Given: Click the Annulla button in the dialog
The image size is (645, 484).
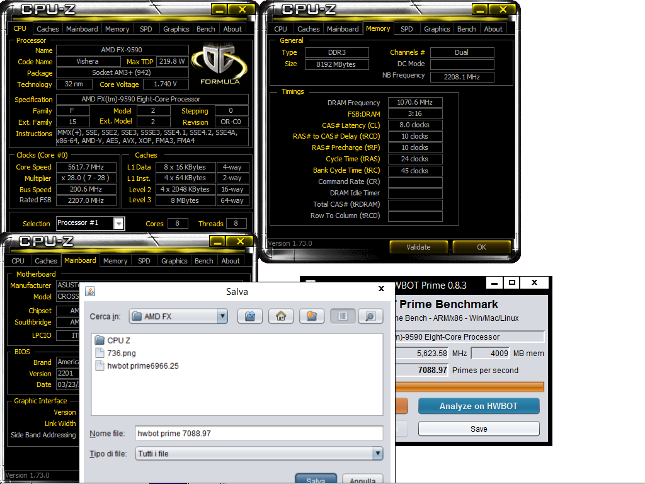Looking at the screenshot, I should [x=362, y=479].
